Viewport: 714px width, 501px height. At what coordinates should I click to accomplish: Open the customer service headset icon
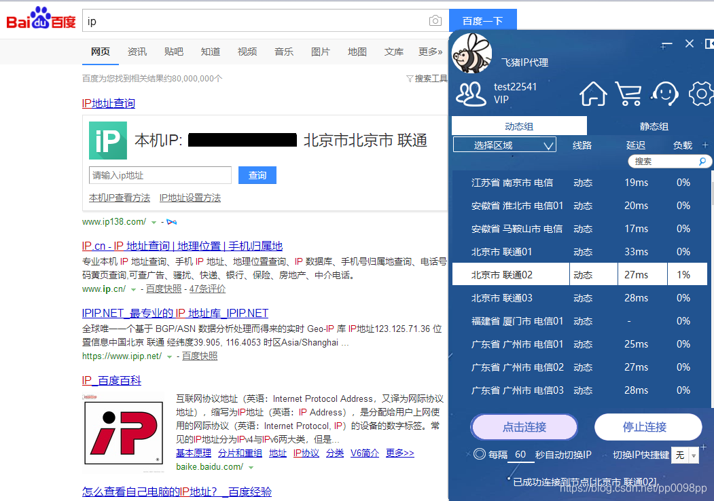click(665, 93)
